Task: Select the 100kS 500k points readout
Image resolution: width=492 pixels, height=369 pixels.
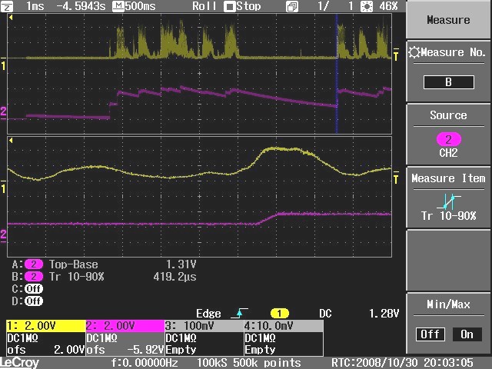Action: click(249, 363)
